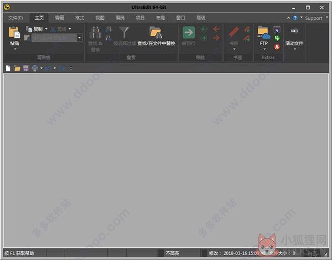Click status bar highlighting "不高亮" entry
Viewport: 332px width, 260px height.
click(172, 253)
